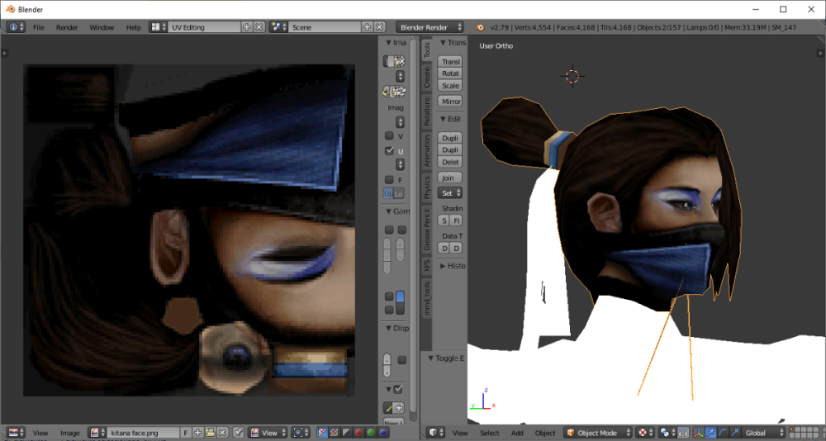The height and width of the screenshot is (441, 826).
Task: Delete UV Editing screen layout X icon
Action: (x=259, y=27)
